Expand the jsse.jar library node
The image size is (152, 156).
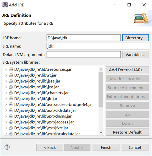(6, 81)
